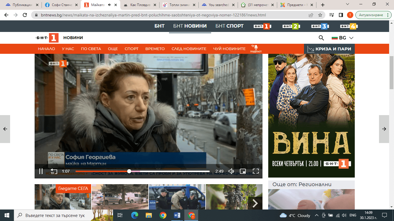
Task: Open Времето weather section
Action: click(x=155, y=49)
